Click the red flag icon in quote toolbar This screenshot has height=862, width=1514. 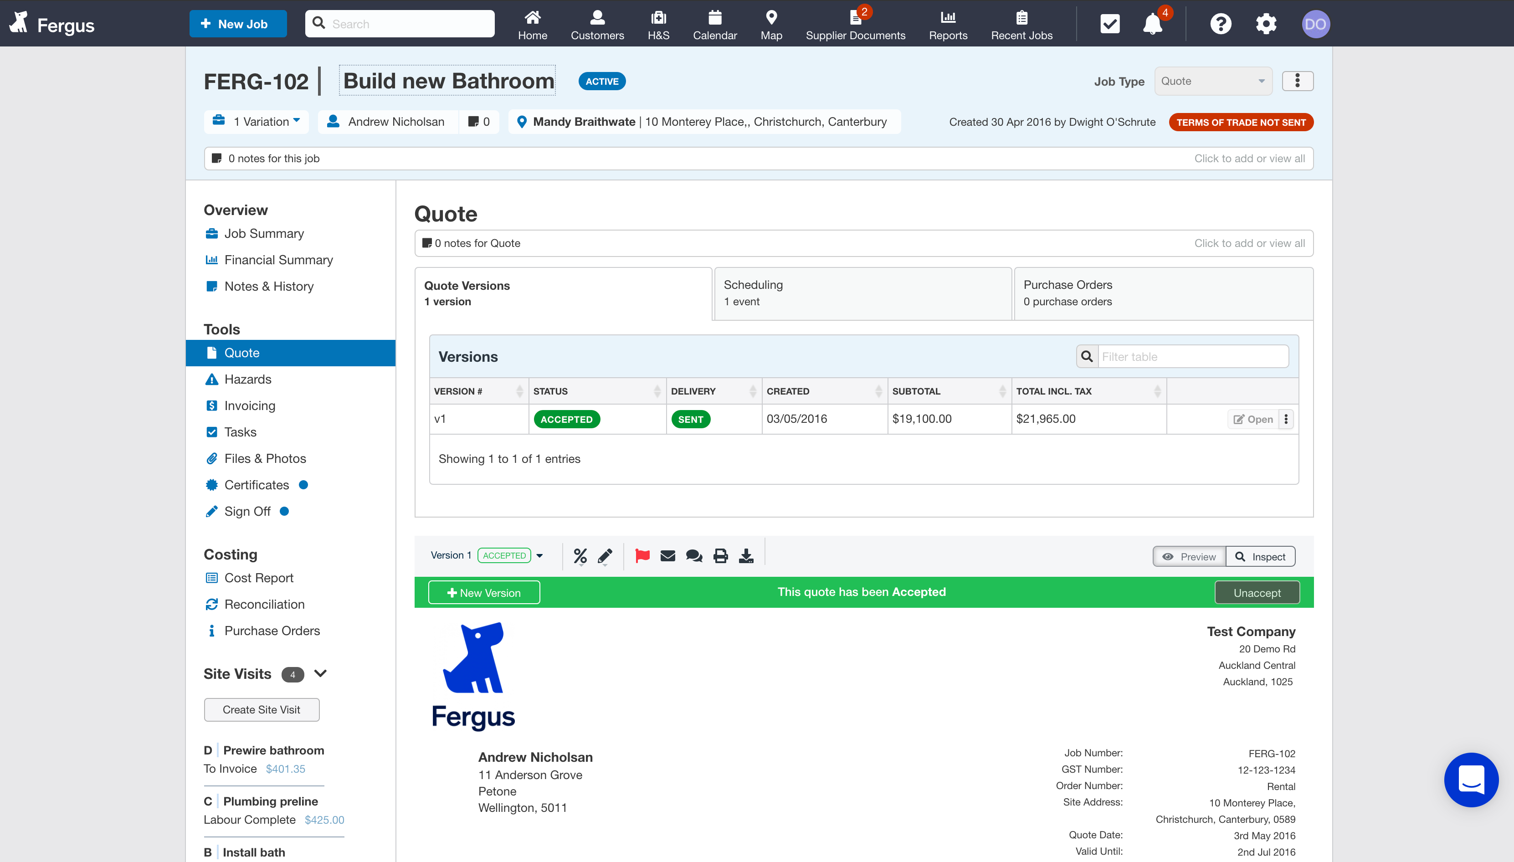click(x=642, y=555)
